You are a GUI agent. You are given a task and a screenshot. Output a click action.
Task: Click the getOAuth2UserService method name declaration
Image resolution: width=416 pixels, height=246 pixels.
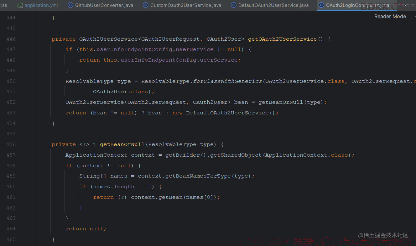(x=282, y=39)
